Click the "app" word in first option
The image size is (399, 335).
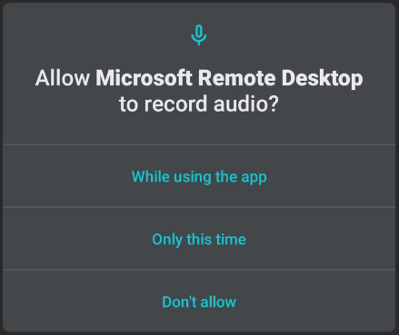pos(254,177)
